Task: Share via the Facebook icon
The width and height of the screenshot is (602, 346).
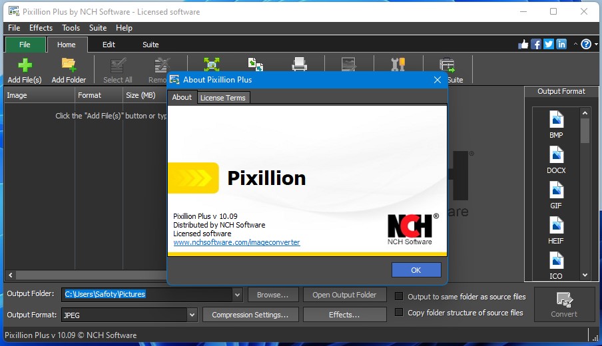Action: (x=536, y=45)
